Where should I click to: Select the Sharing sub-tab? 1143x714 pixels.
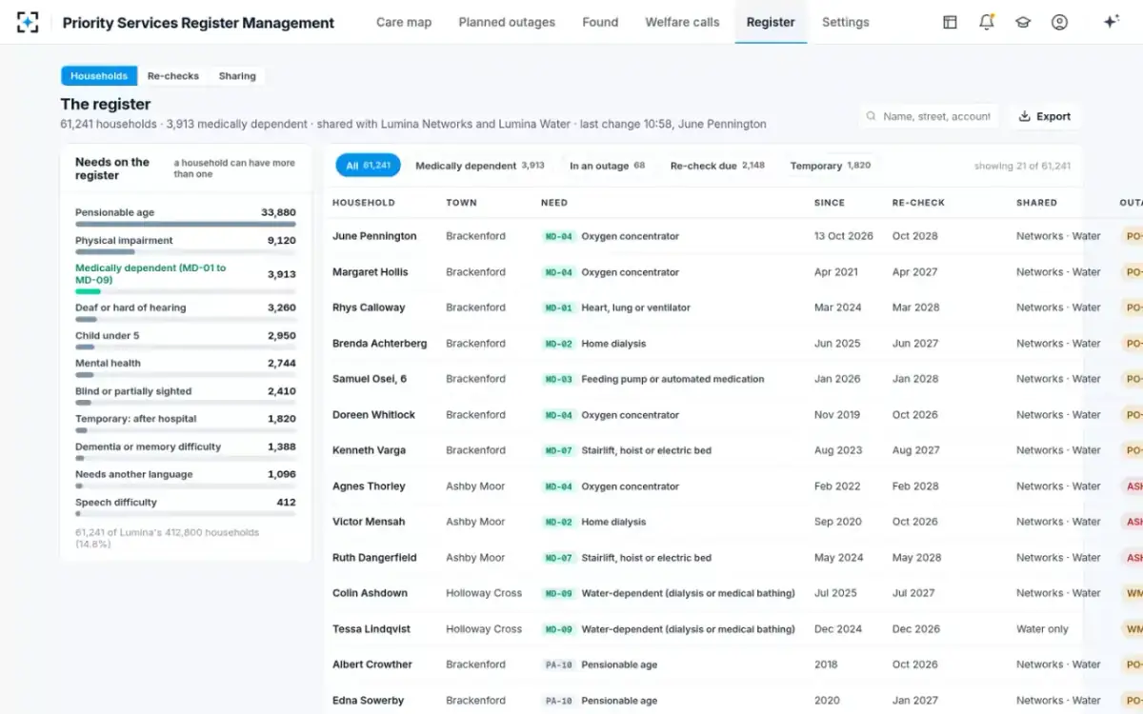pyautogui.click(x=237, y=76)
